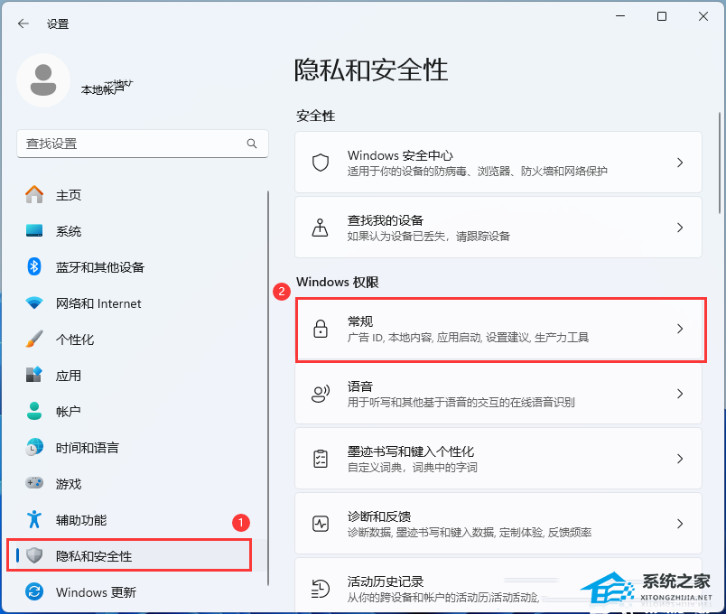Click the 主页 house icon
The image size is (726, 614).
pos(34,194)
